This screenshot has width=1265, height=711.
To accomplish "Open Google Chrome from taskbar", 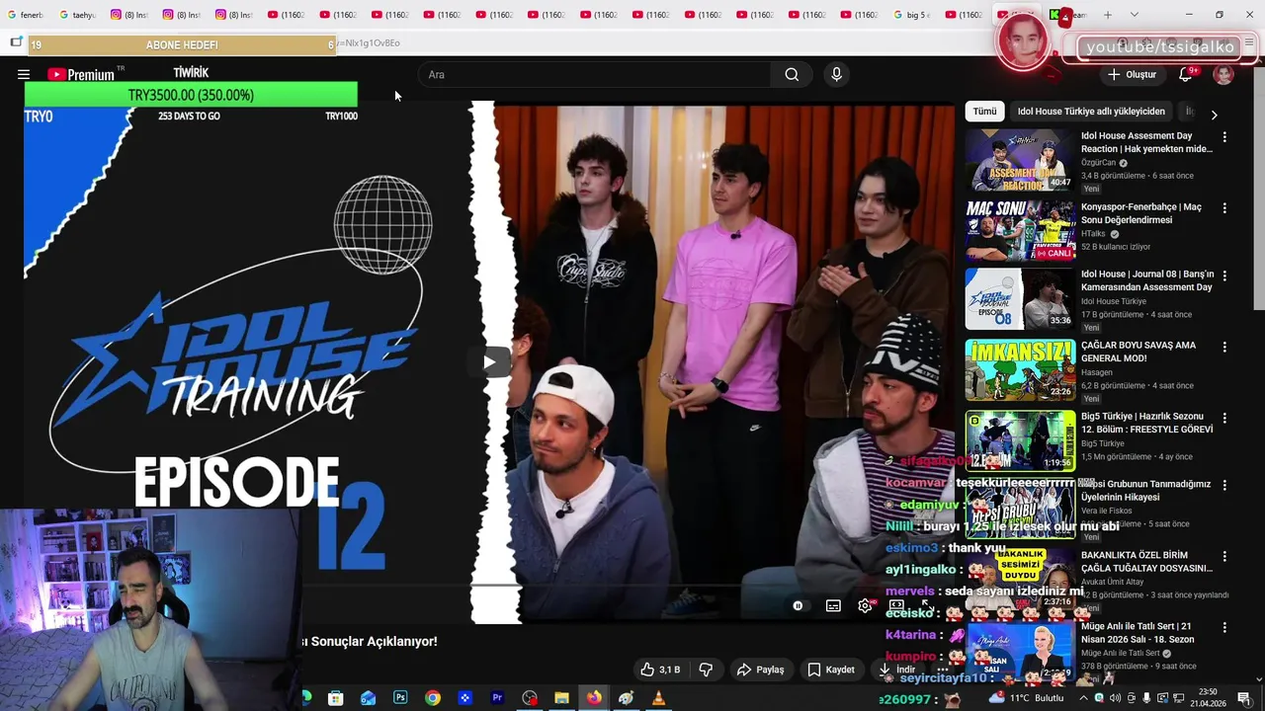I will [433, 698].
